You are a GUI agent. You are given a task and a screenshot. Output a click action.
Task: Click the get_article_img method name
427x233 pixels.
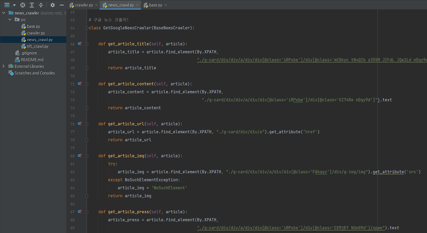(126, 156)
